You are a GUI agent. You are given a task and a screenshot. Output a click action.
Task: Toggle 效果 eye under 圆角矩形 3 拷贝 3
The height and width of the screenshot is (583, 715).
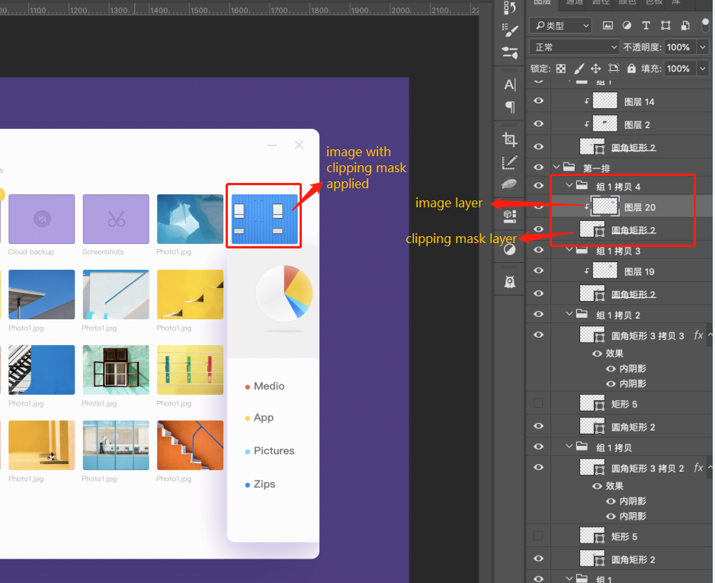(x=597, y=354)
